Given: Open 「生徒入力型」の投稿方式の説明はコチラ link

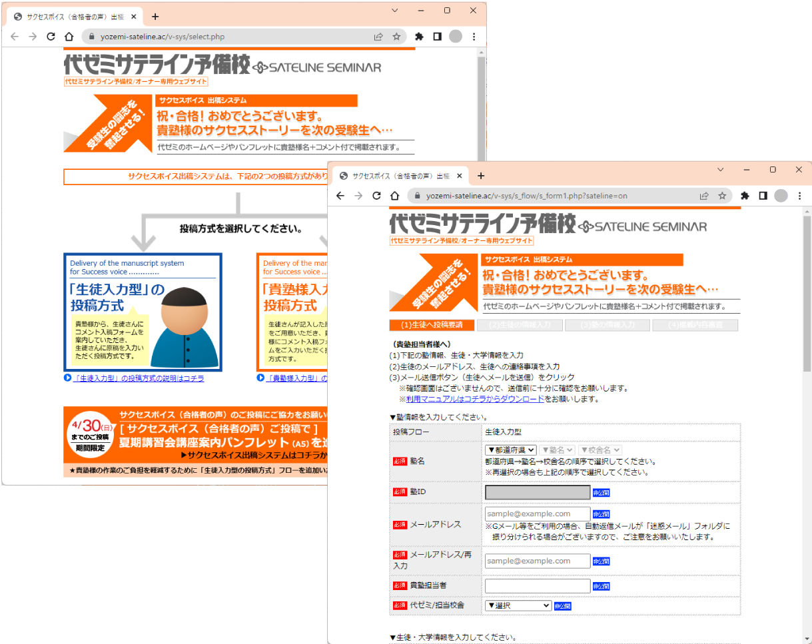Looking at the screenshot, I should coord(139,378).
